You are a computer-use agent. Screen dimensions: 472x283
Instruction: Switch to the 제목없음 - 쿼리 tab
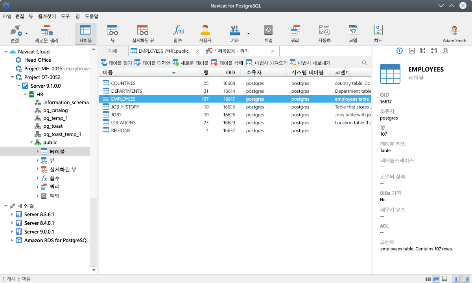coord(241,51)
